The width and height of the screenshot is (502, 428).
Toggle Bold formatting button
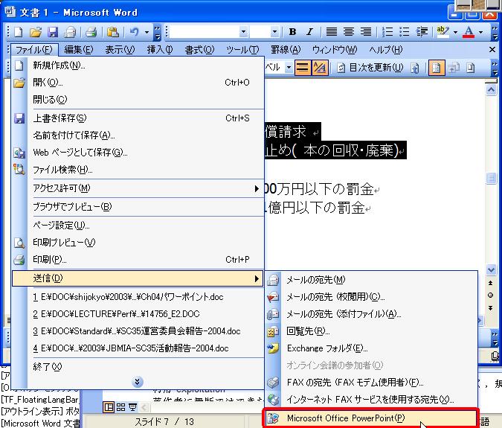click(292, 32)
